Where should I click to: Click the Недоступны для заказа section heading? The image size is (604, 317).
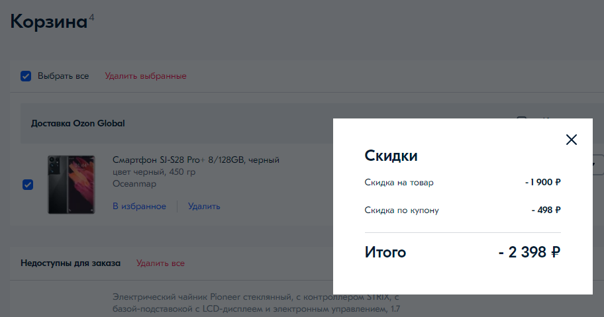click(71, 263)
